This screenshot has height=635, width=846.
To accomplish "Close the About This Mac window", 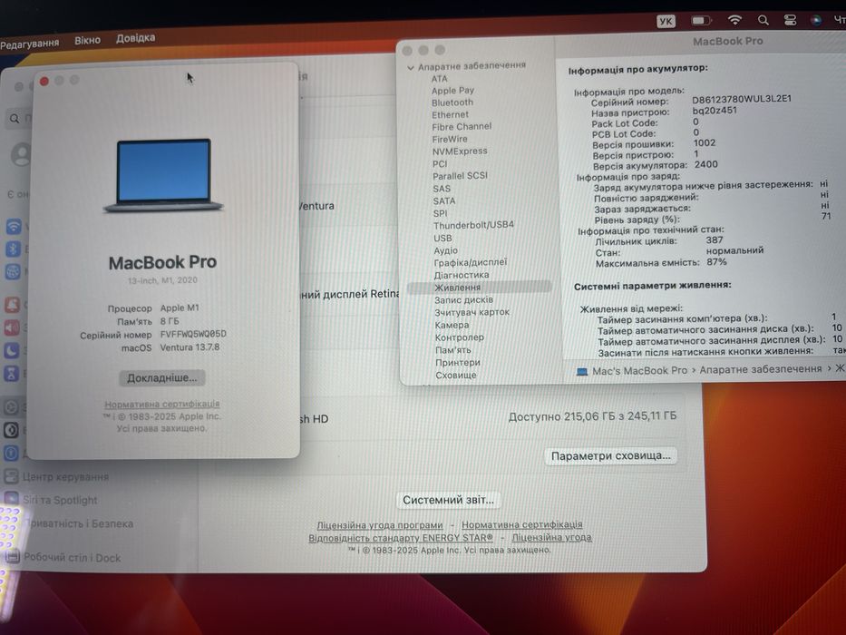I will click(x=44, y=82).
